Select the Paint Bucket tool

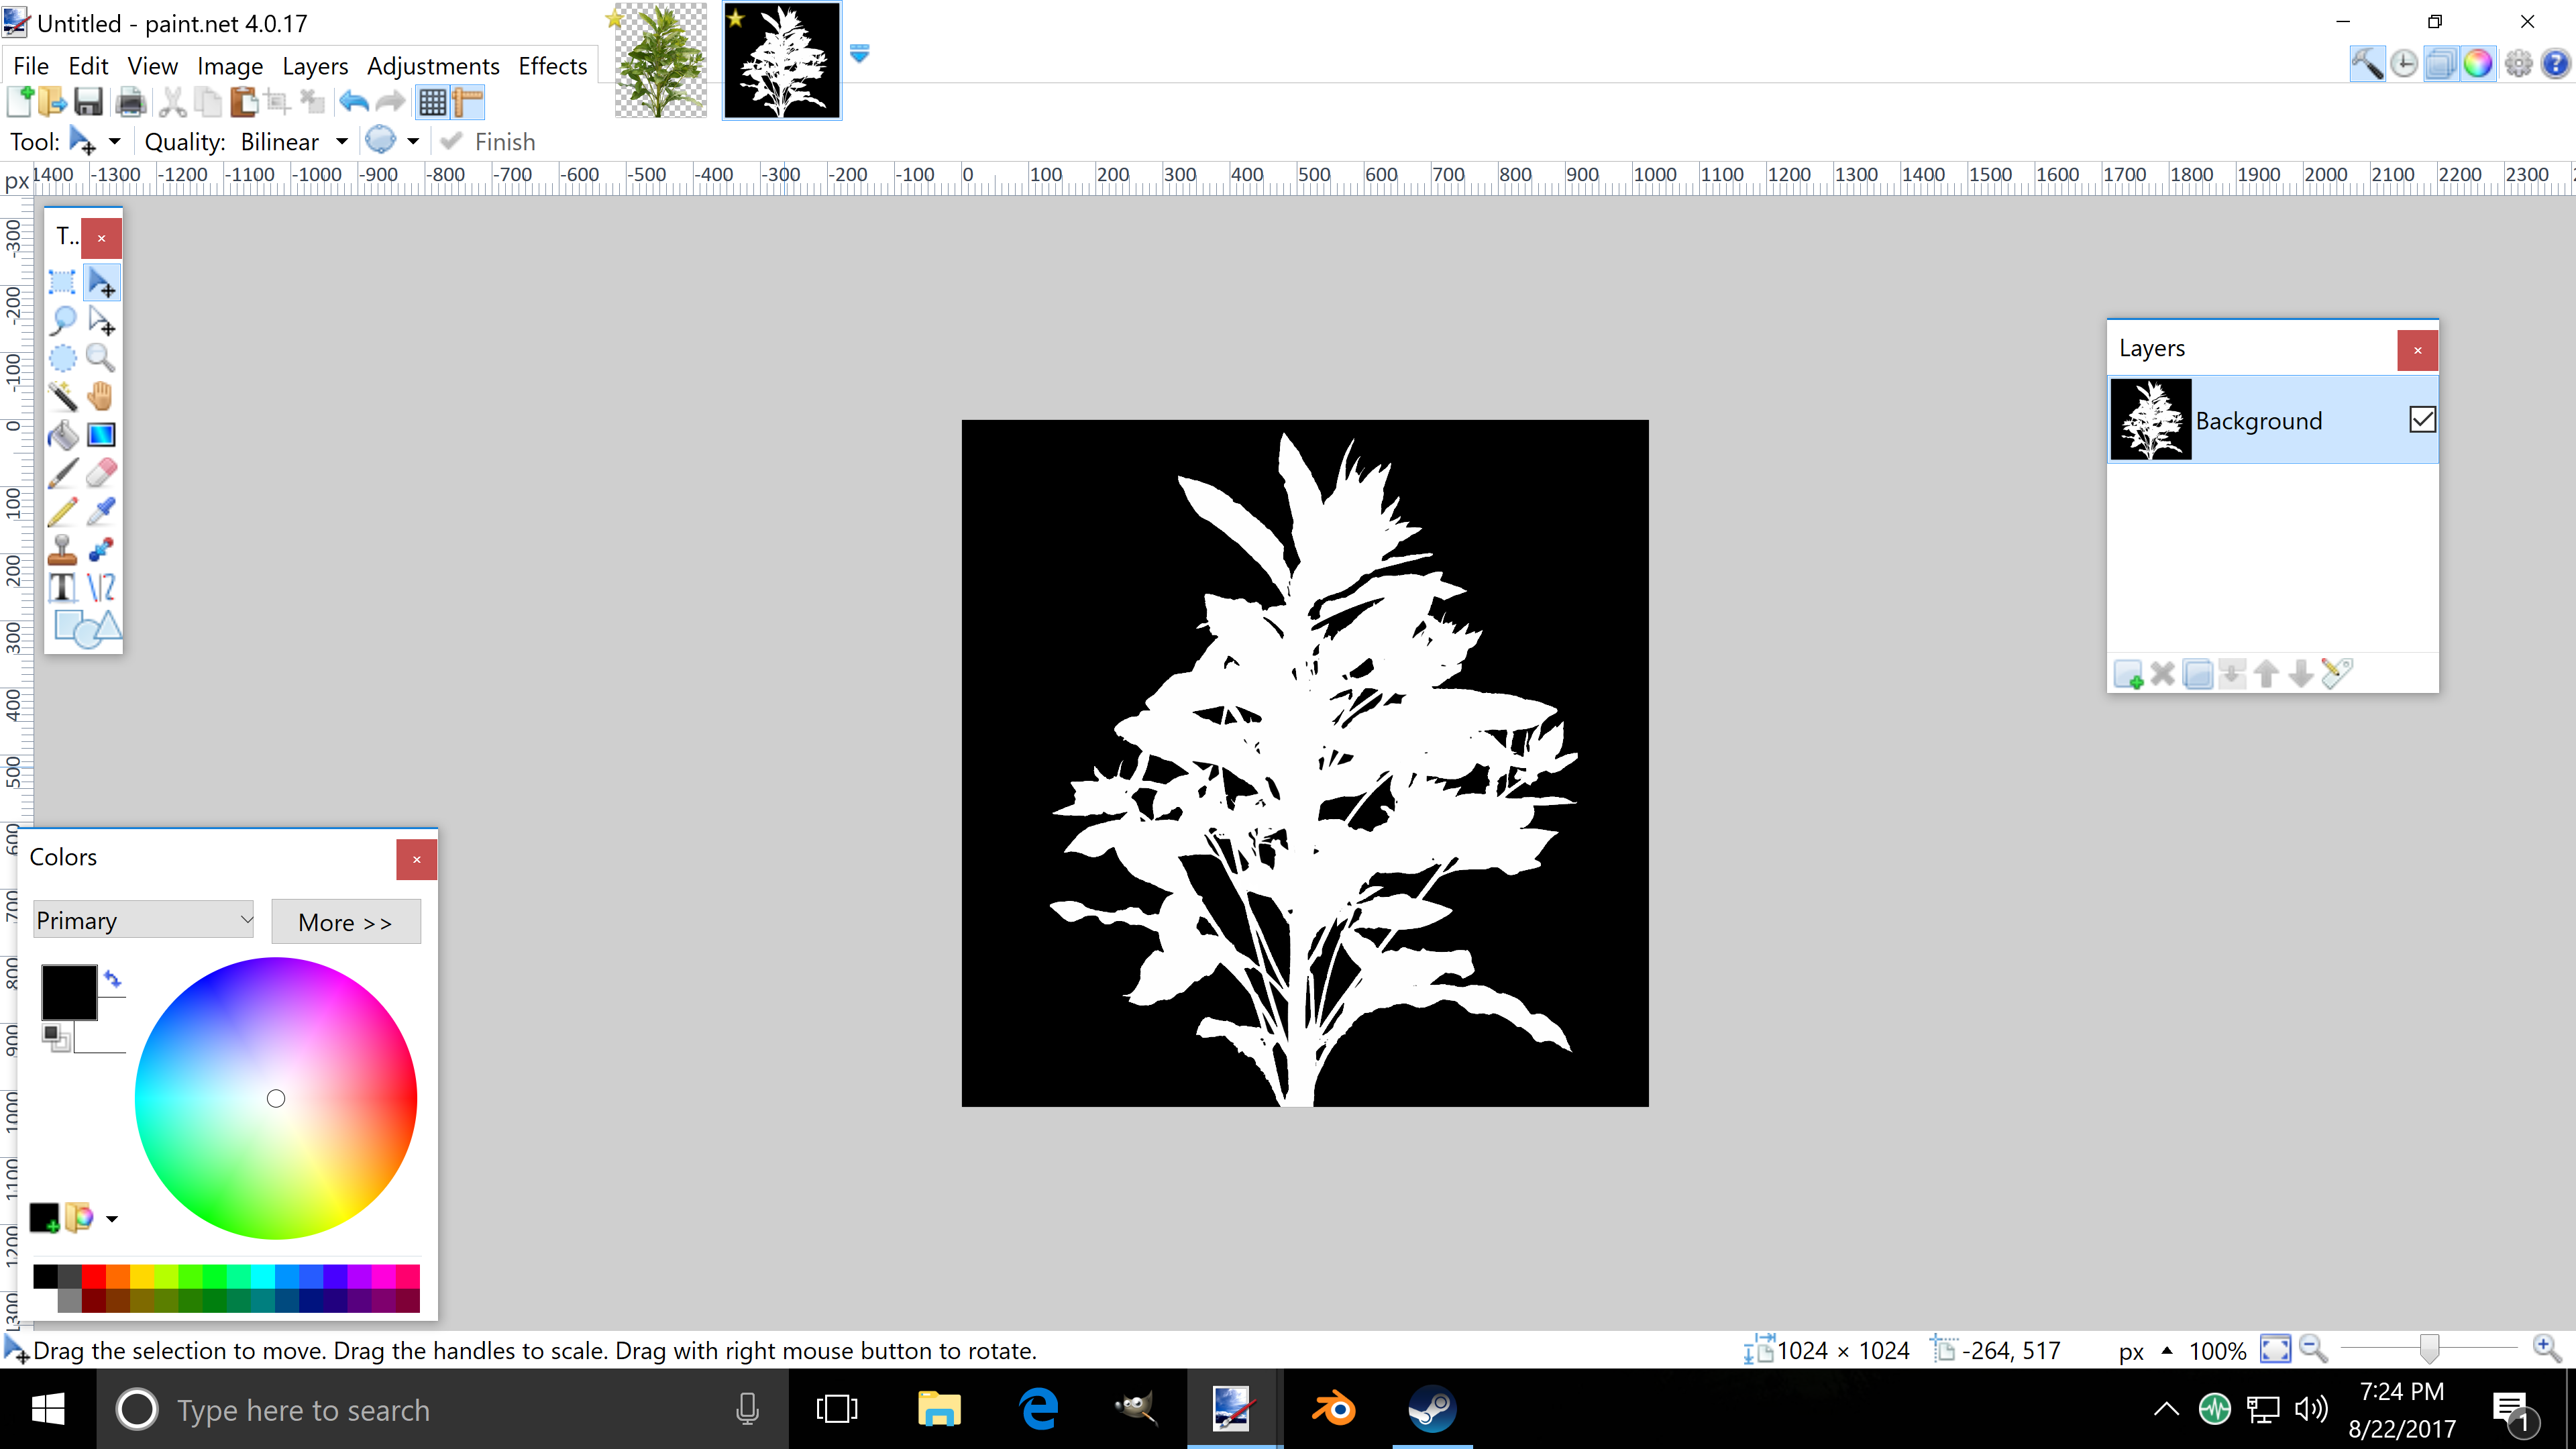tap(62, 435)
